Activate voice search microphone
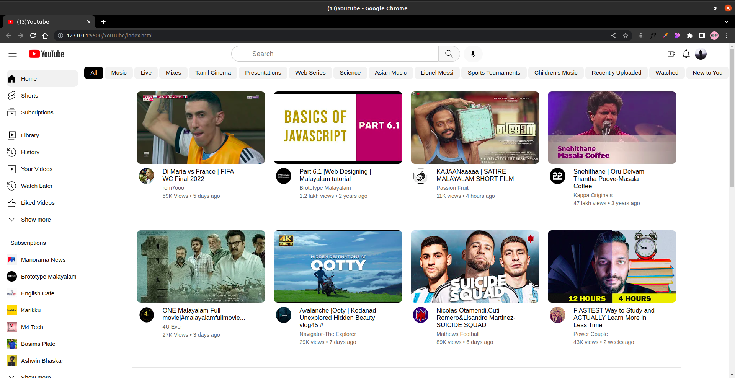This screenshot has height=378, width=735. [x=473, y=54]
